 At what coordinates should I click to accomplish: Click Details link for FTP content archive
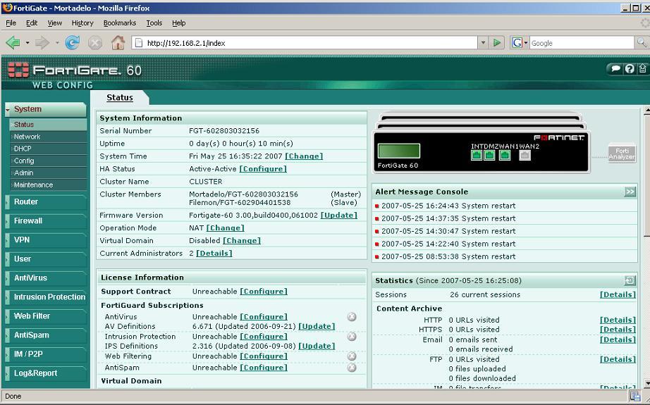(x=618, y=359)
